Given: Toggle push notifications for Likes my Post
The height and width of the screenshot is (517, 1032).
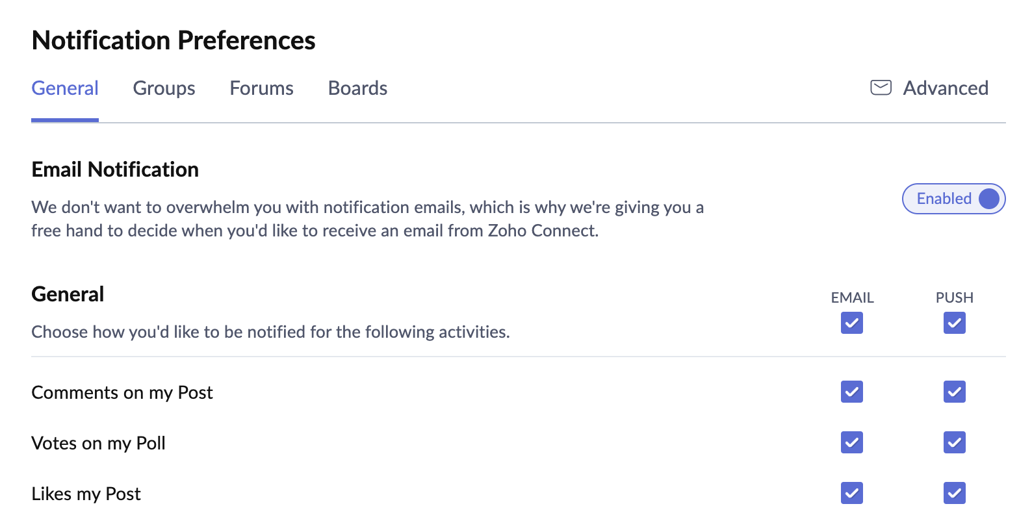Looking at the screenshot, I should [954, 493].
